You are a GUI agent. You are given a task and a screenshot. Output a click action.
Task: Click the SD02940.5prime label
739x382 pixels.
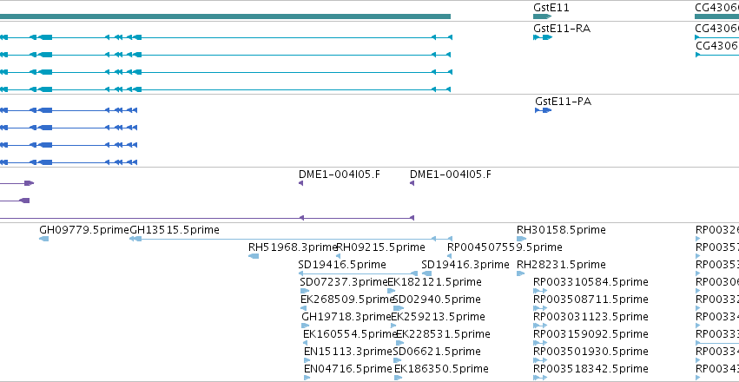pyautogui.click(x=437, y=300)
